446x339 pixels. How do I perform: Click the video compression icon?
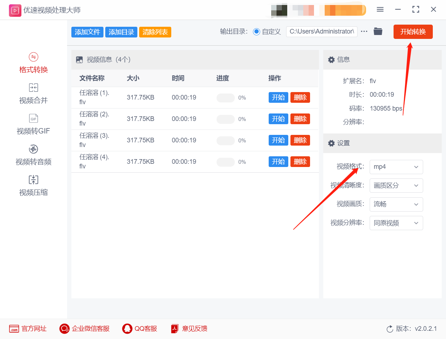click(x=33, y=180)
